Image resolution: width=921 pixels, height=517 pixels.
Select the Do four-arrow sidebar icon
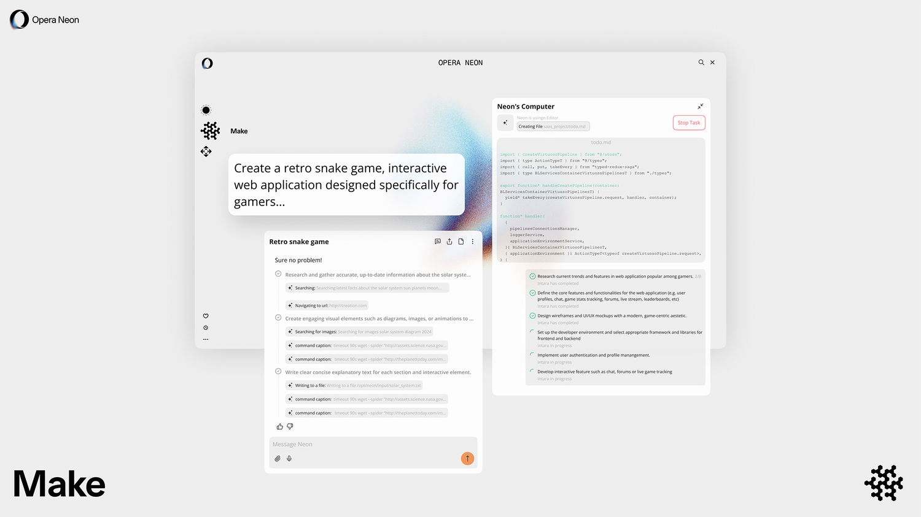[x=206, y=151]
